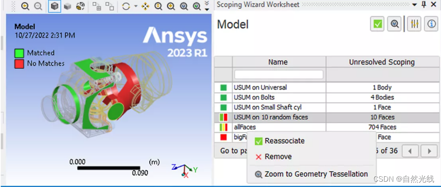Click the single square selection toolbar icon
The image size is (441, 187).
click(x=110, y=6)
